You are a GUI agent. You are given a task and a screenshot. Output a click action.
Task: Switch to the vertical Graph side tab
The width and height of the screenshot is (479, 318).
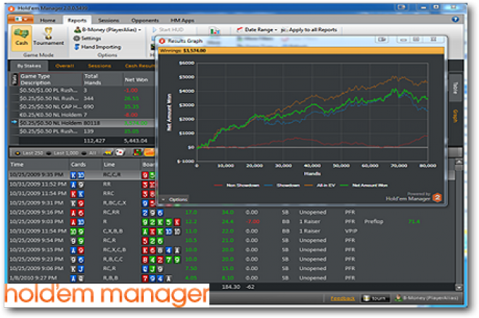[456, 116]
